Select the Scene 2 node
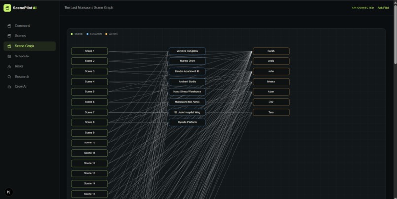397x199 pixels. (90, 61)
